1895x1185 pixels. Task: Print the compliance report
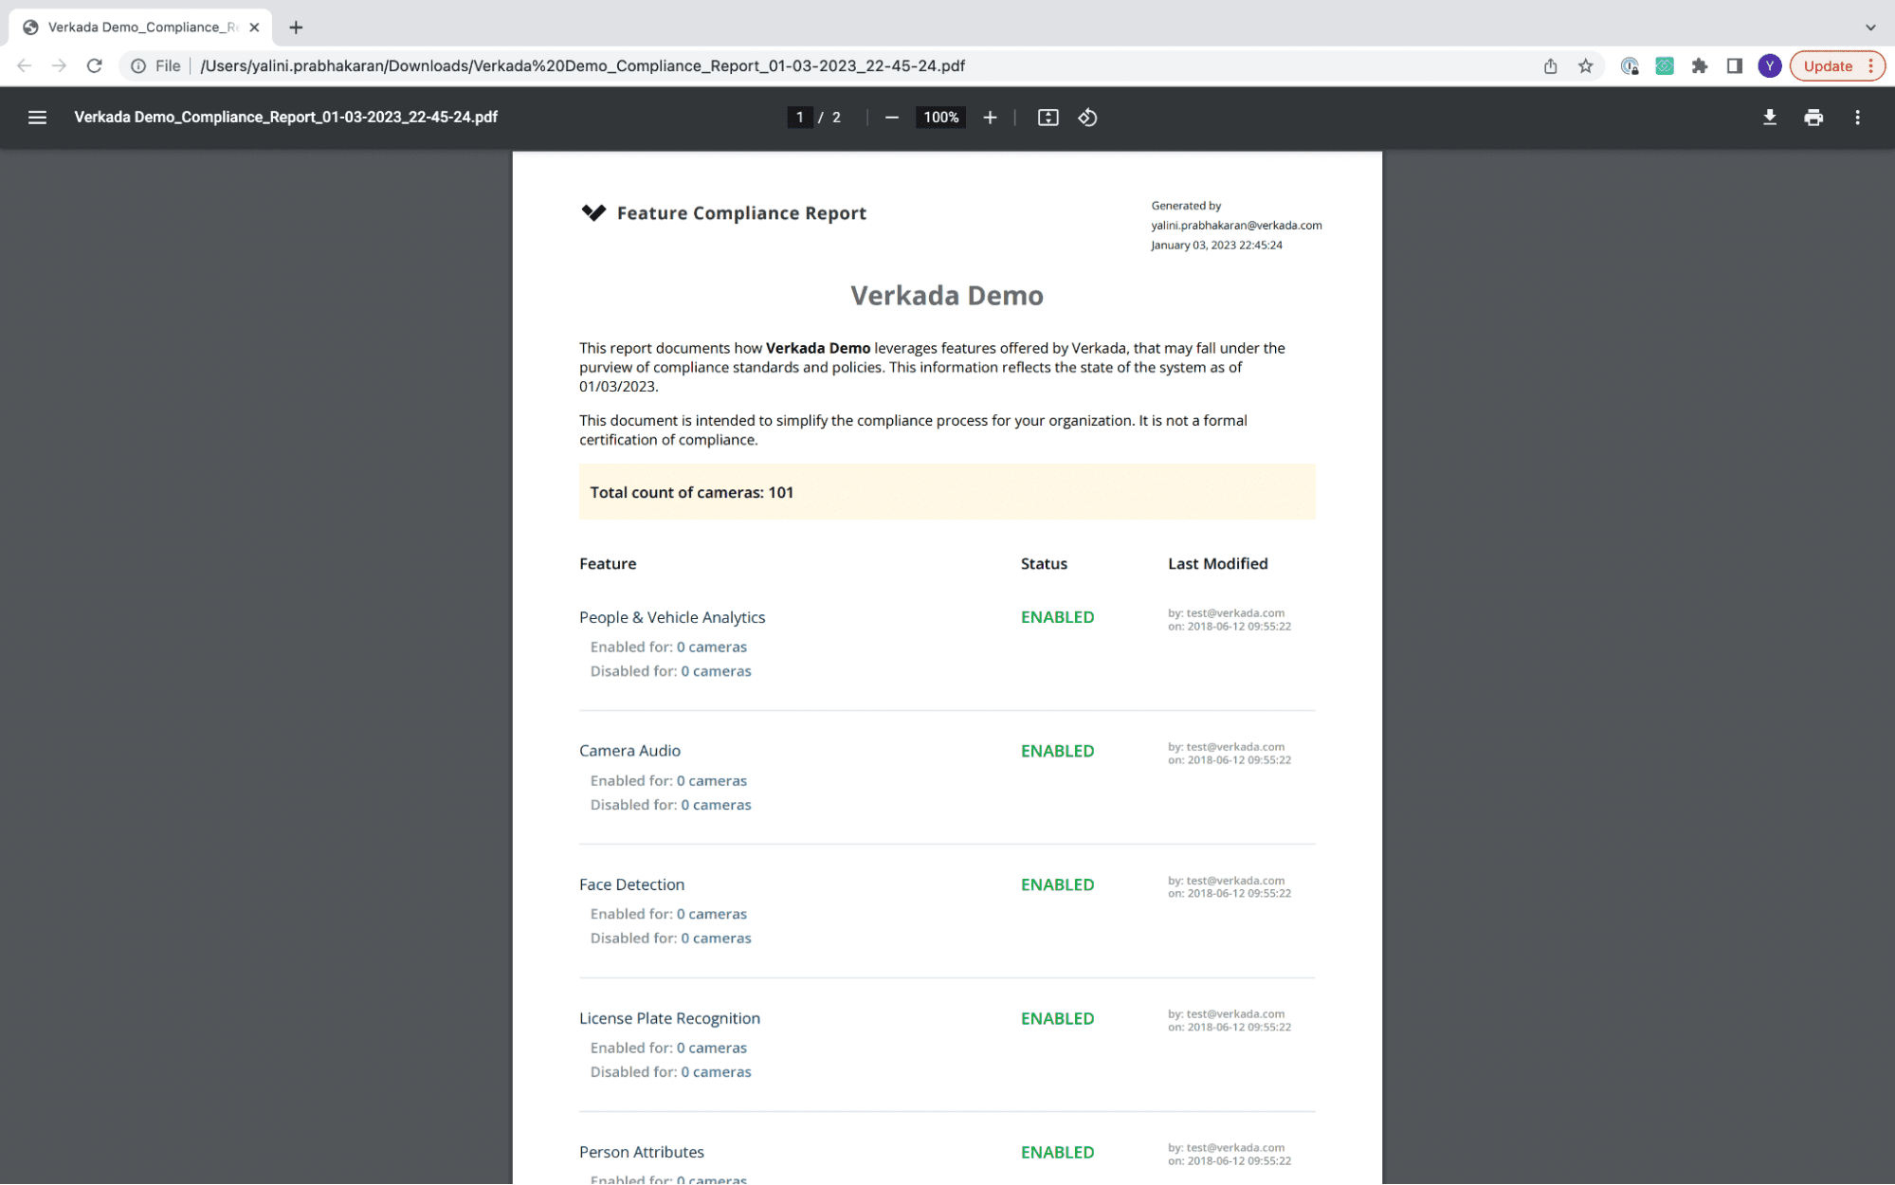pyautogui.click(x=1813, y=118)
